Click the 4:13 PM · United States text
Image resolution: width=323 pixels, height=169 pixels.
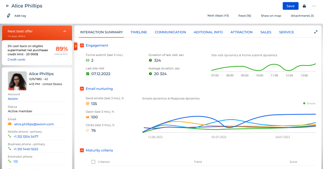pyautogui.click(x=45, y=84)
